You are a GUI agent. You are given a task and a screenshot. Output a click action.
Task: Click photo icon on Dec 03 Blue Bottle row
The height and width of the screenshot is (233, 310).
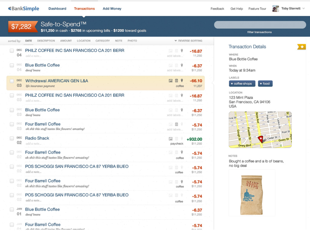point(171,110)
